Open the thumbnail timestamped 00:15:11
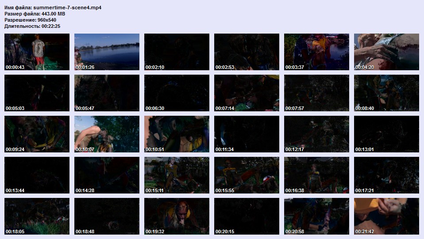 coord(177,175)
